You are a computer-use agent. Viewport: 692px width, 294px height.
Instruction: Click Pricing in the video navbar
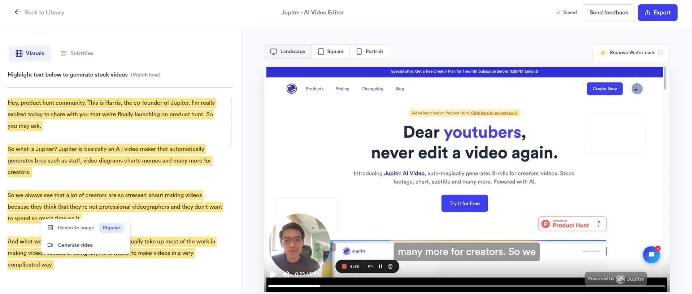(x=342, y=89)
